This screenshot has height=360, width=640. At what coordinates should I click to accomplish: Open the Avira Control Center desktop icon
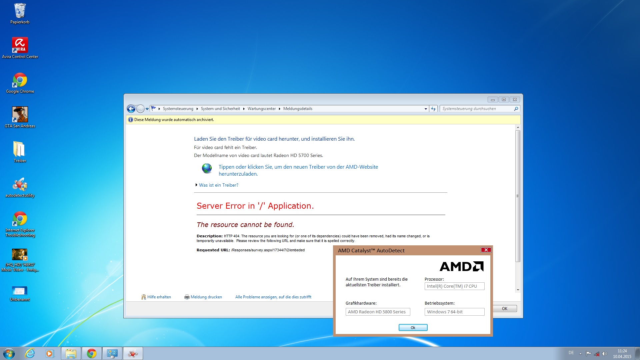pos(20,45)
